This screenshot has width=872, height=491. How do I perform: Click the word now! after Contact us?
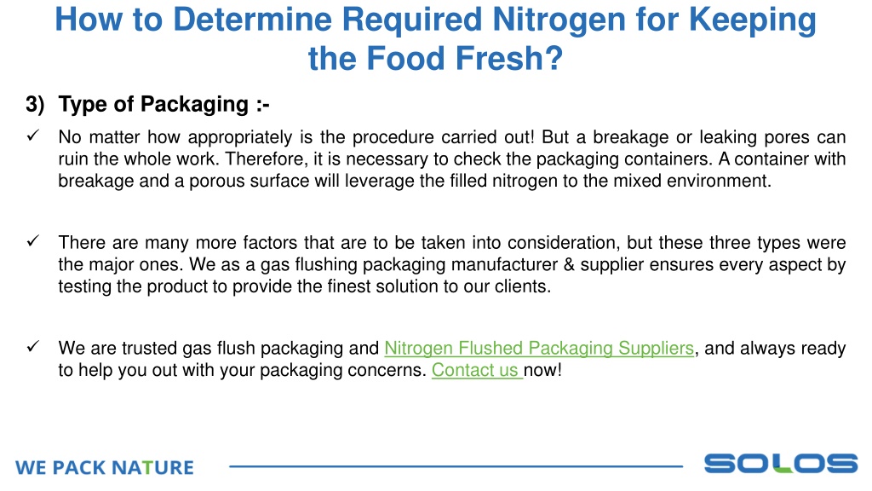pos(542,370)
